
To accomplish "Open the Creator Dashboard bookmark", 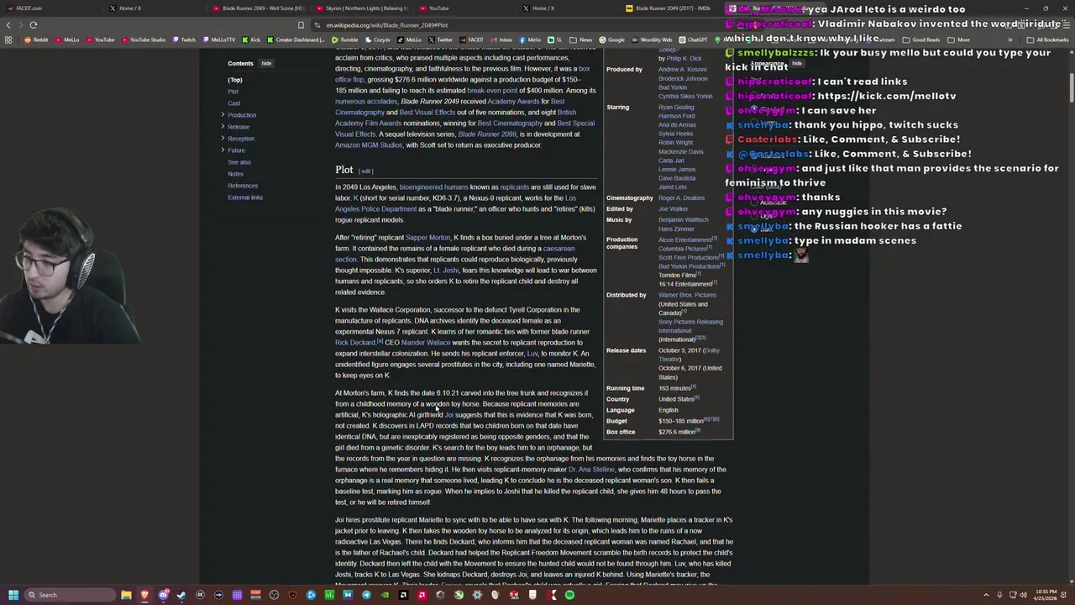I will (296, 39).
